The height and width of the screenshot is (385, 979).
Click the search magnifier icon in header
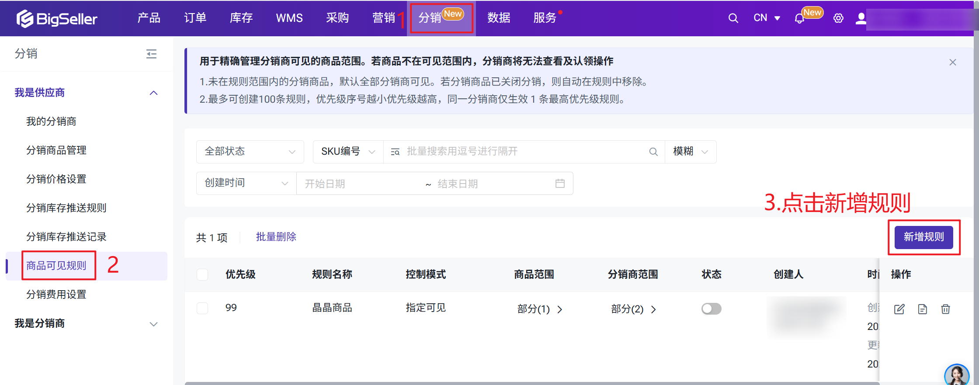733,18
